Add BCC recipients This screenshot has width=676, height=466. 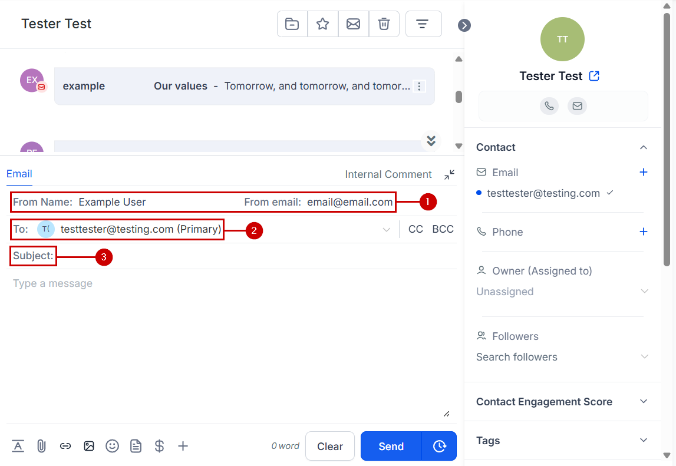pos(443,229)
